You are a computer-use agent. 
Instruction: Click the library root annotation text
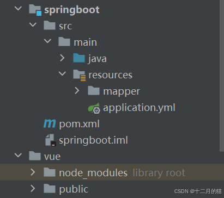159,173
